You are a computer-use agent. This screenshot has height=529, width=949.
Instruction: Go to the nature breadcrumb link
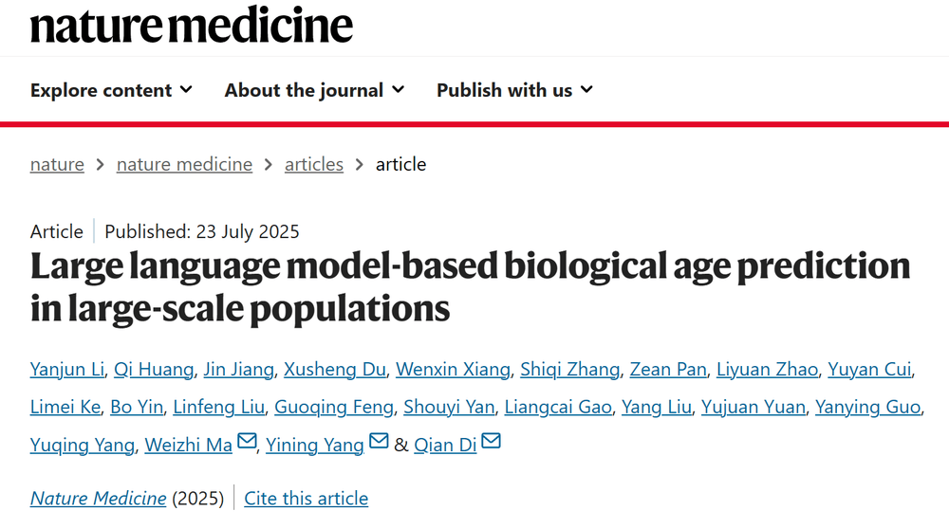[57, 164]
